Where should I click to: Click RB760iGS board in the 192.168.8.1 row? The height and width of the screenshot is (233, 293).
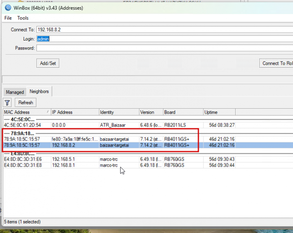[174, 165]
